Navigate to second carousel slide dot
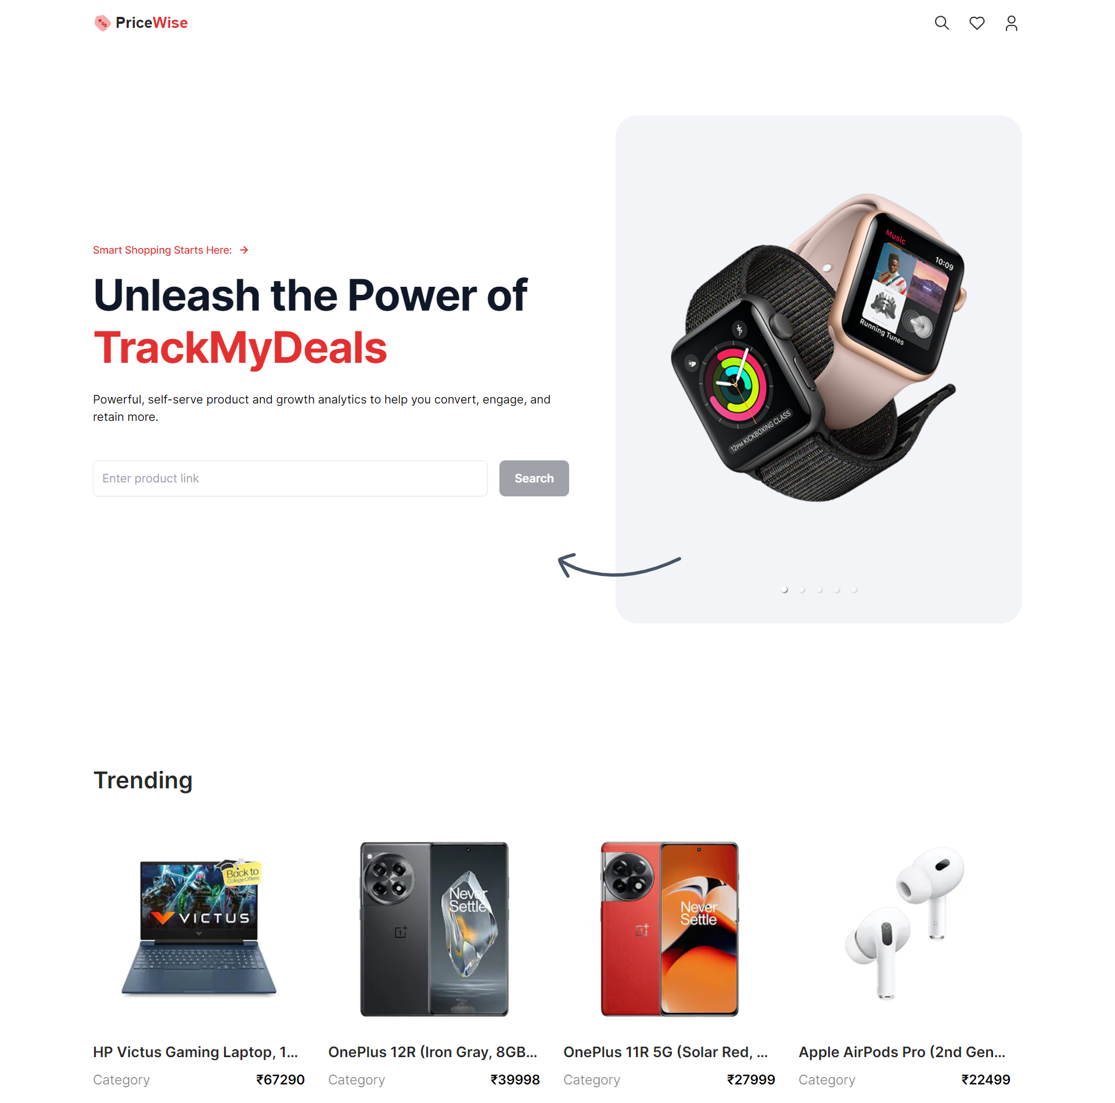1115x1103 pixels. click(802, 587)
